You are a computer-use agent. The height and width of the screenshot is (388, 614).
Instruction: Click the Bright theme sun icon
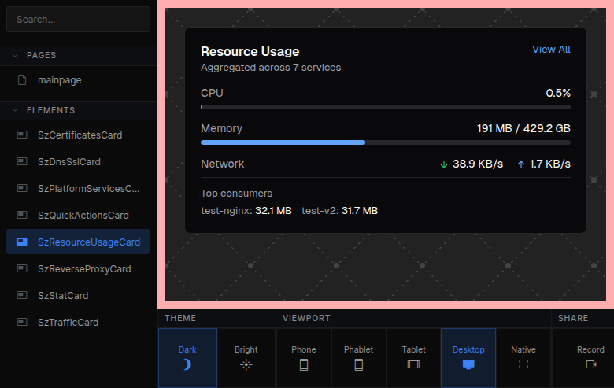(246, 364)
